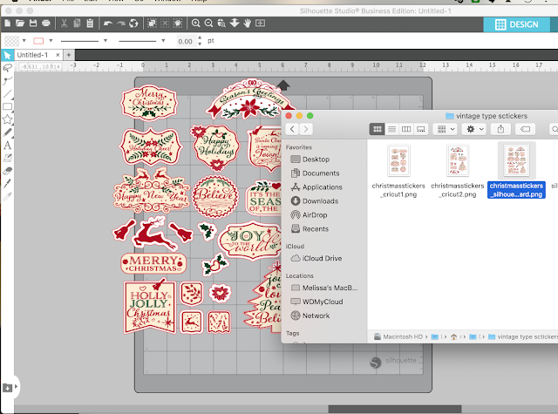The image size is (558, 414).
Task: Select the Freehand drawing tool
Action: pyautogui.click(x=7, y=132)
